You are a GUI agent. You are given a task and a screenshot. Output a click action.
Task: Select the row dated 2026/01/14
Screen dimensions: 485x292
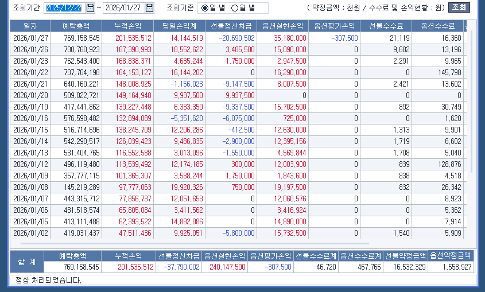tap(238, 141)
